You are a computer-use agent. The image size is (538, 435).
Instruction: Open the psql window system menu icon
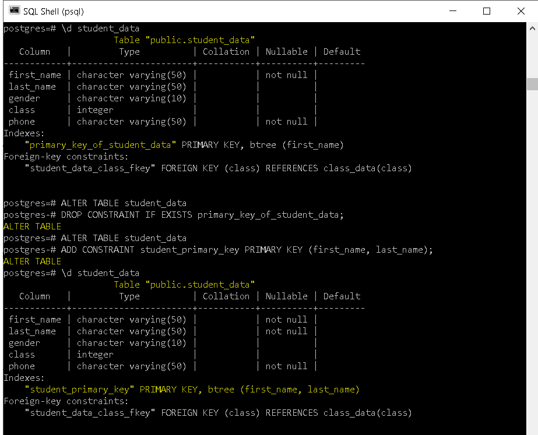click(15, 11)
